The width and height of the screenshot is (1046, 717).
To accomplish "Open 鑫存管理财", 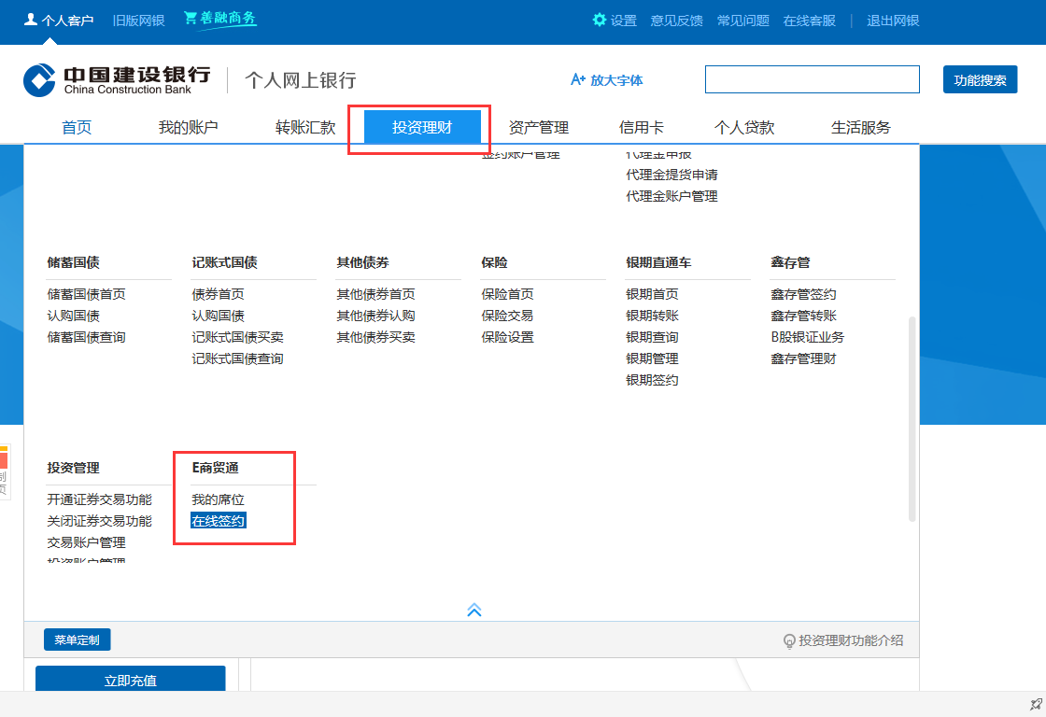I will pyautogui.click(x=803, y=358).
